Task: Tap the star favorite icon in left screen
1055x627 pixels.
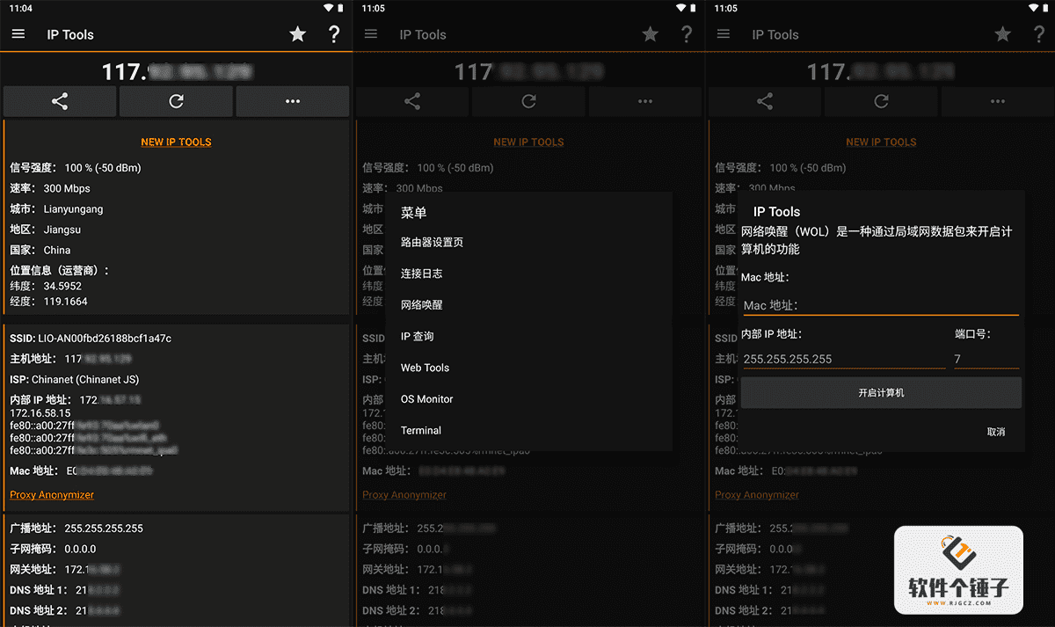Action: pyautogui.click(x=298, y=34)
